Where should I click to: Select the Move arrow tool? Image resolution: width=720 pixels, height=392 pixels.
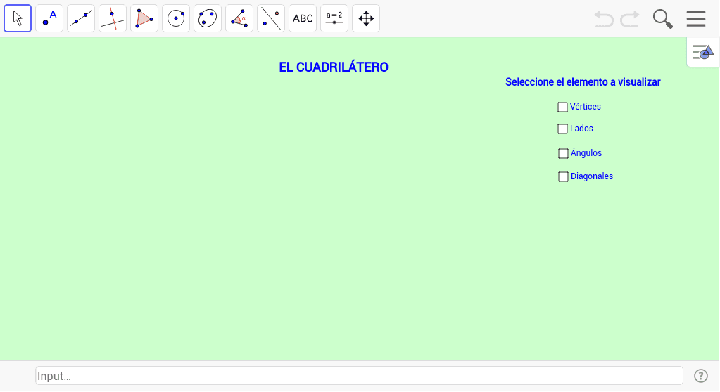pos(18,18)
